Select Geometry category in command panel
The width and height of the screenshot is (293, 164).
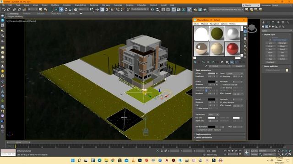coord(263,26)
